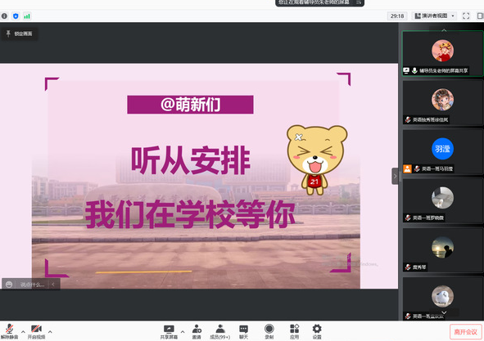The width and height of the screenshot is (484, 341).
Task: Expand video options arrow next to camera
Action: click(x=50, y=332)
